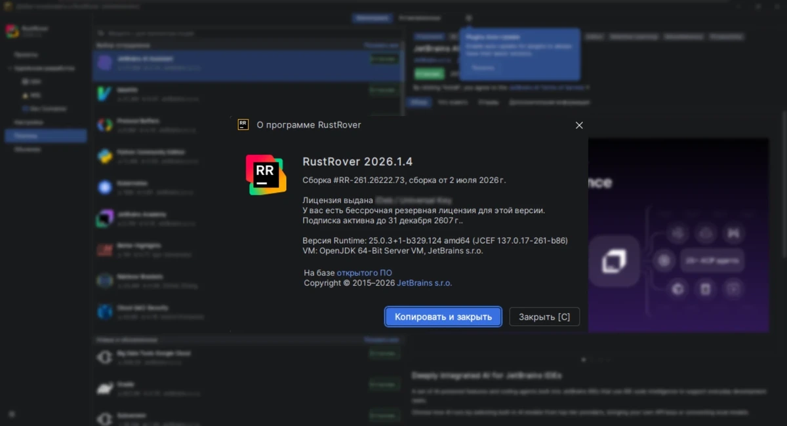The height and width of the screenshot is (426, 787).
Task: Click the install button on the JetBrains AI Assistant row
Action: pos(384,59)
